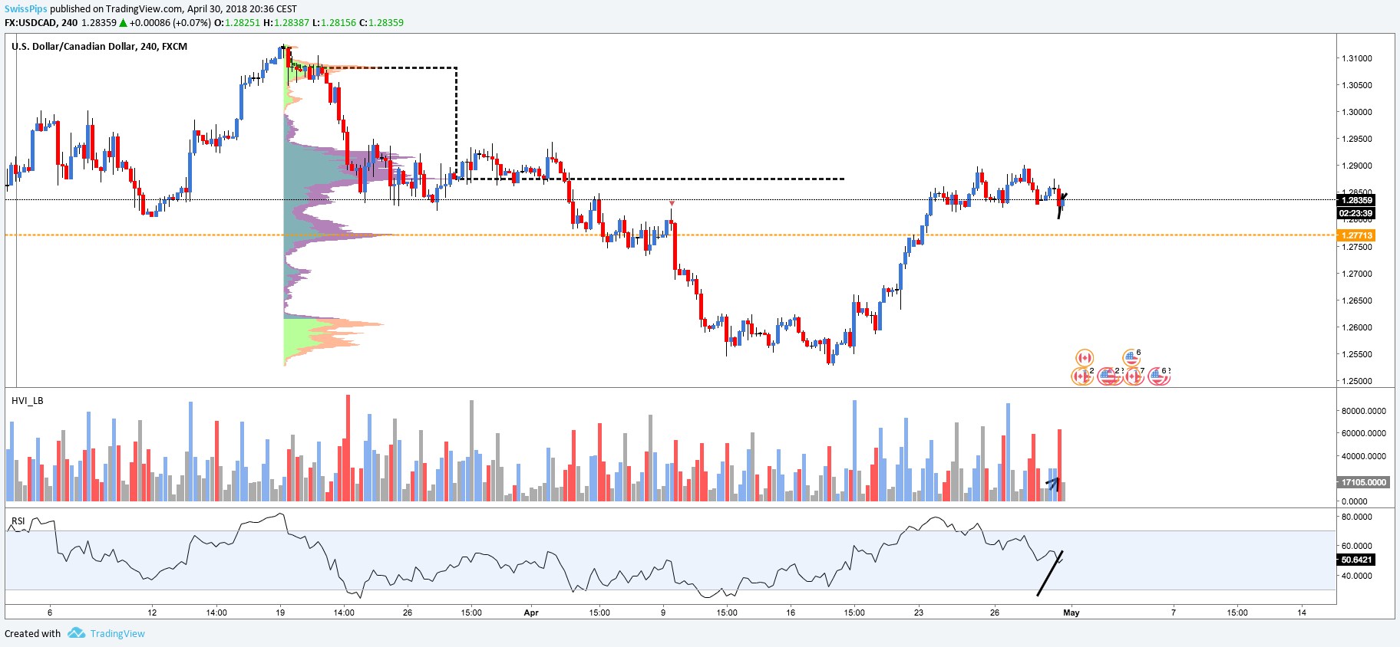
Task: Select the RSI value label 50.6421
Action: [1356, 560]
